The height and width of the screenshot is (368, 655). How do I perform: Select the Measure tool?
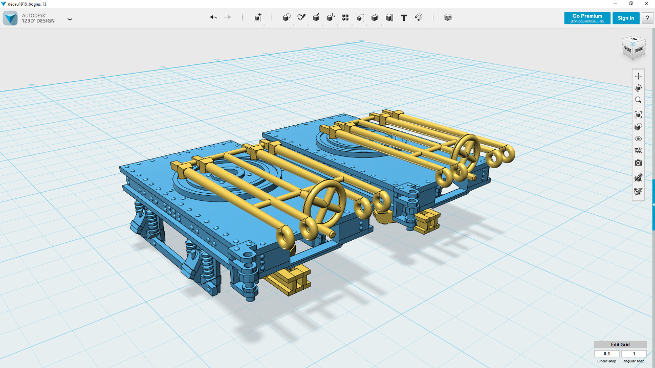389,17
